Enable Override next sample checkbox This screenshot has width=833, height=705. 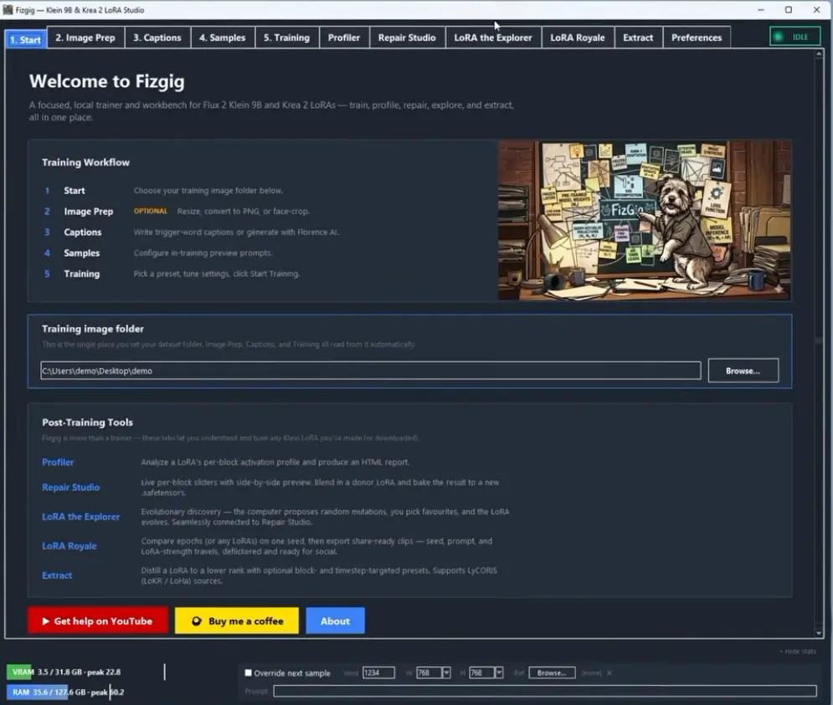click(248, 672)
